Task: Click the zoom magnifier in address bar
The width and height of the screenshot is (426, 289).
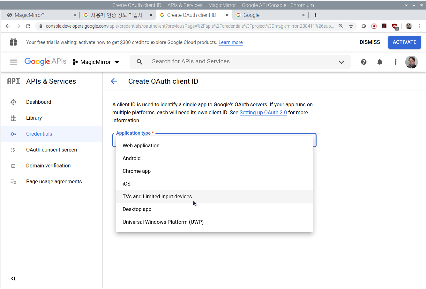Action: coord(341,26)
